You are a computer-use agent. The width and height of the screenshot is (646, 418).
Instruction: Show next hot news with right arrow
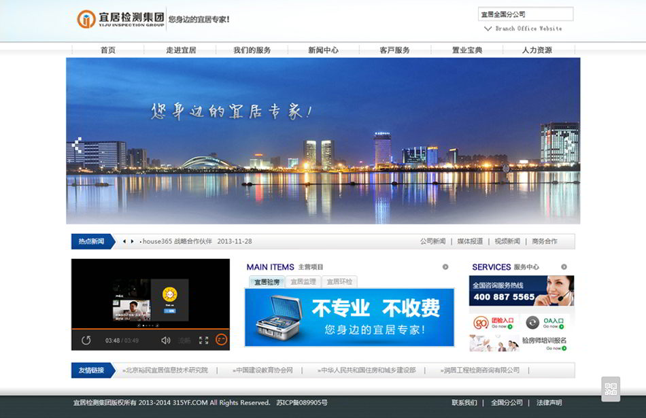[x=133, y=241]
